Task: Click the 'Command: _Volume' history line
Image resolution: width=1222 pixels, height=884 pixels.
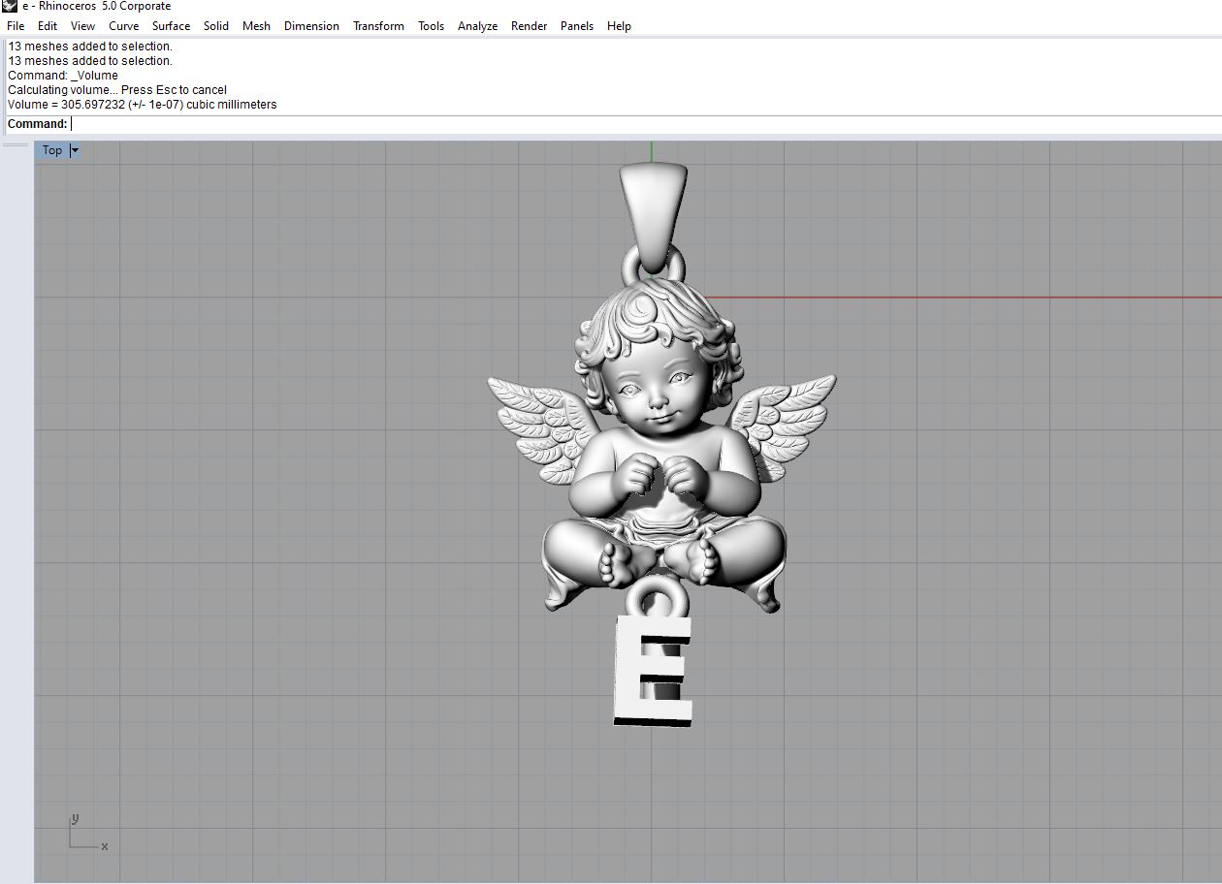Action: pos(63,76)
